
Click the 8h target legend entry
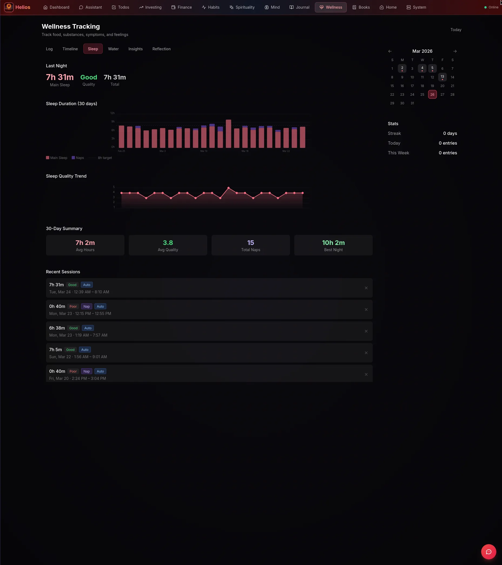[100, 158]
